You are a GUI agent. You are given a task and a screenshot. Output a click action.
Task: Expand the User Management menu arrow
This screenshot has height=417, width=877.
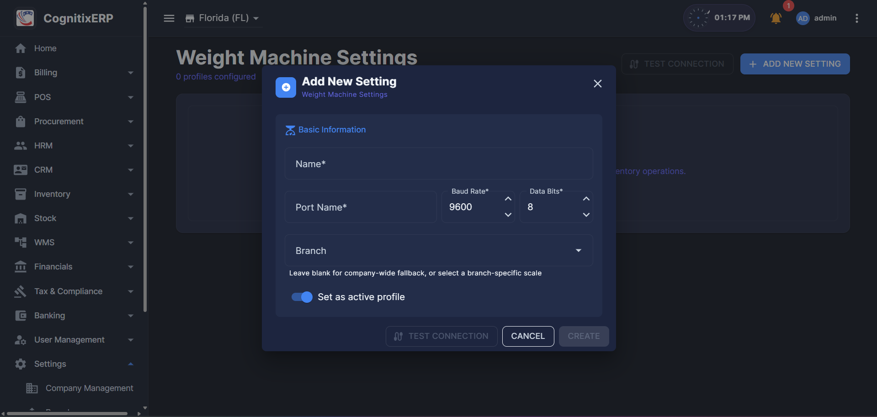(x=131, y=340)
